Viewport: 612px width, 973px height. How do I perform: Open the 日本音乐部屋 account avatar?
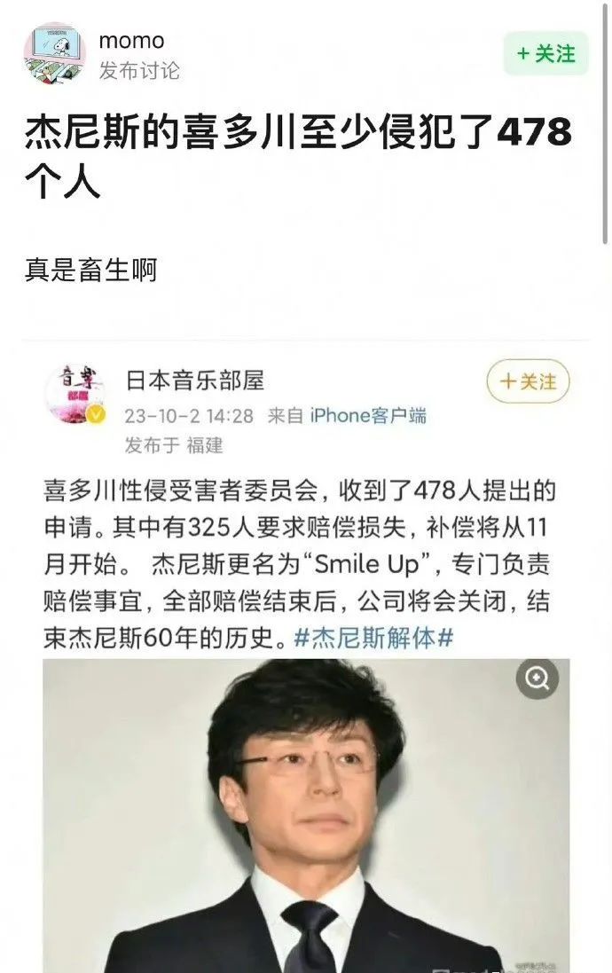coord(75,395)
